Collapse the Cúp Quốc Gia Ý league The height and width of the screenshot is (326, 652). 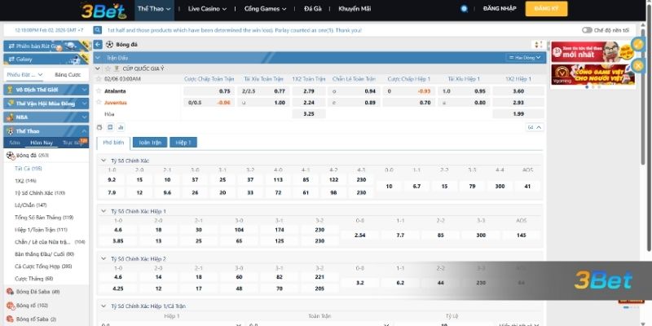pyautogui.click(x=98, y=68)
